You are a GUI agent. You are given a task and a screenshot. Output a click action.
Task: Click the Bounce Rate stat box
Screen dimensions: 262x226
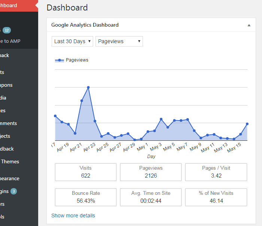(86, 197)
